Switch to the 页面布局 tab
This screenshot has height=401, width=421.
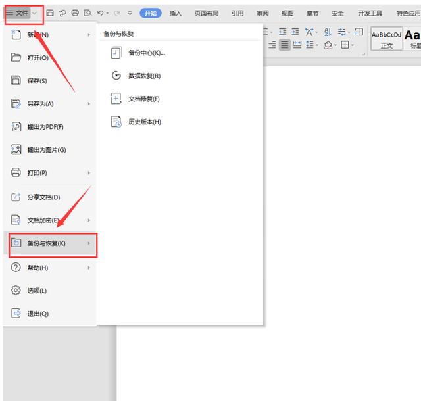pyautogui.click(x=207, y=13)
